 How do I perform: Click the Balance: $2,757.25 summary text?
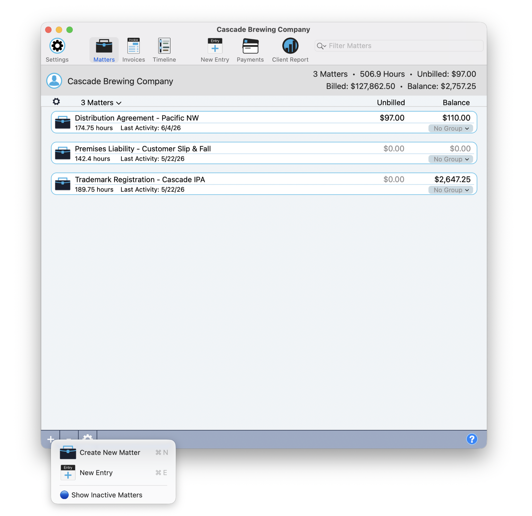(x=442, y=86)
